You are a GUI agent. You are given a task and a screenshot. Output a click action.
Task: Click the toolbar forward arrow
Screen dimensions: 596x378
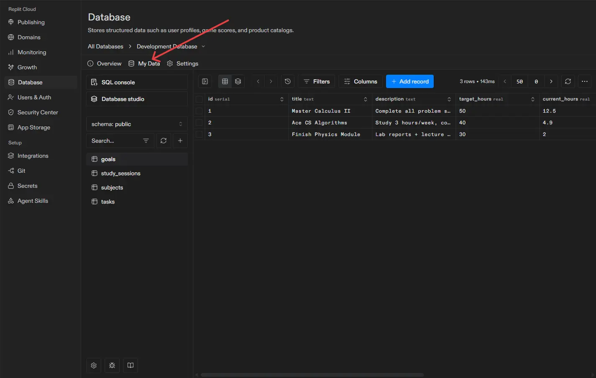(x=271, y=81)
